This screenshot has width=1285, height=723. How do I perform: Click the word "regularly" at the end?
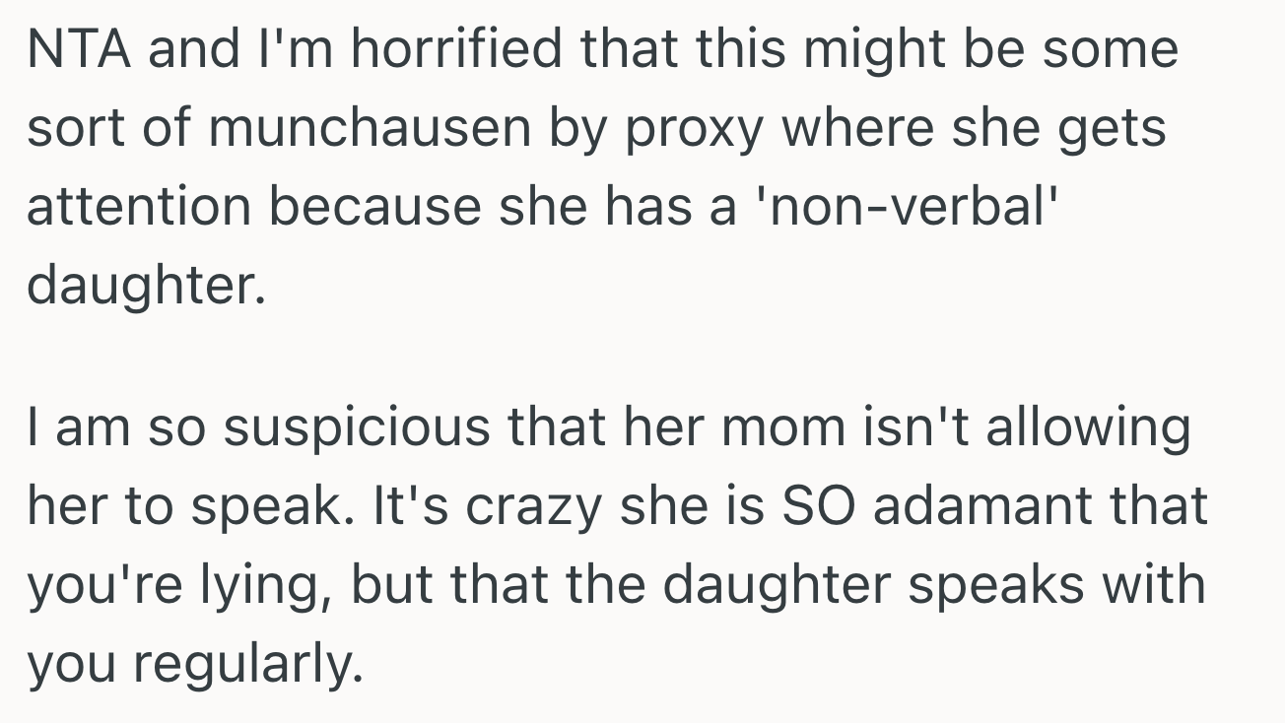[242, 665]
